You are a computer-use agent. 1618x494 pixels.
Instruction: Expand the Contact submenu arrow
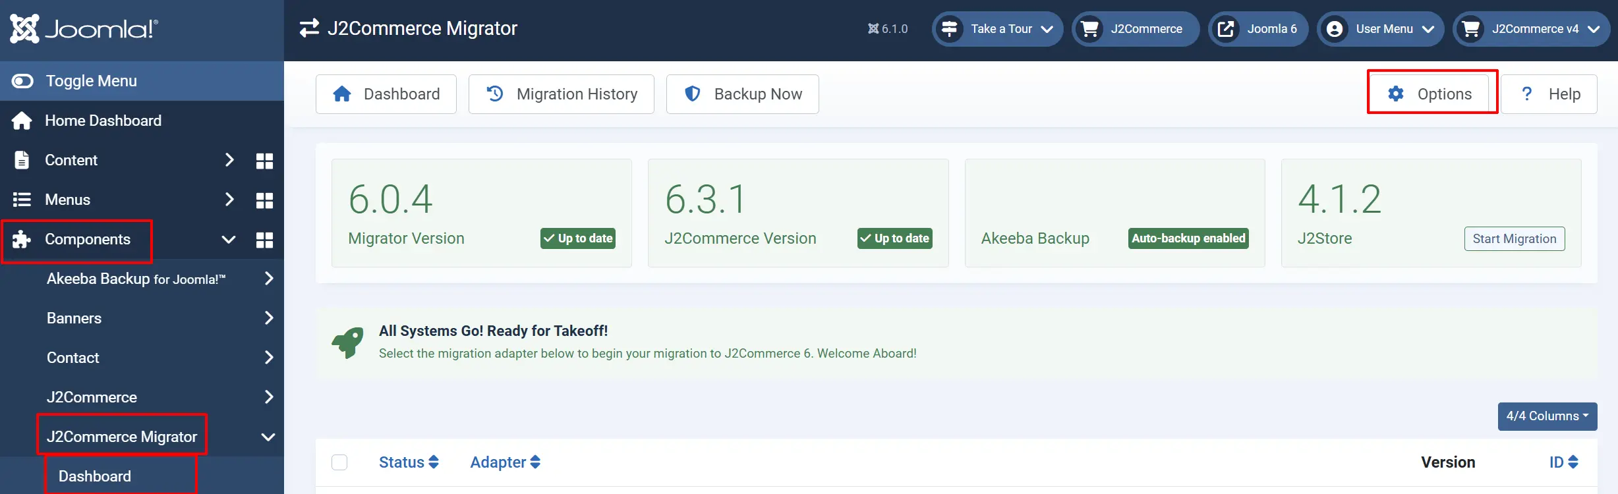click(x=268, y=358)
